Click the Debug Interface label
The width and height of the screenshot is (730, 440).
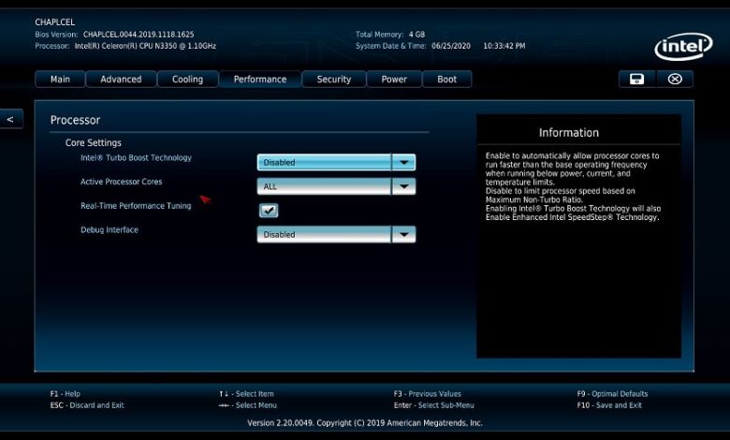click(x=109, y=229)
